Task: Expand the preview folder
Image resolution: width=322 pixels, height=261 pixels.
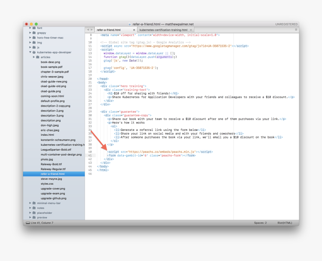Action: pos(30,218)
